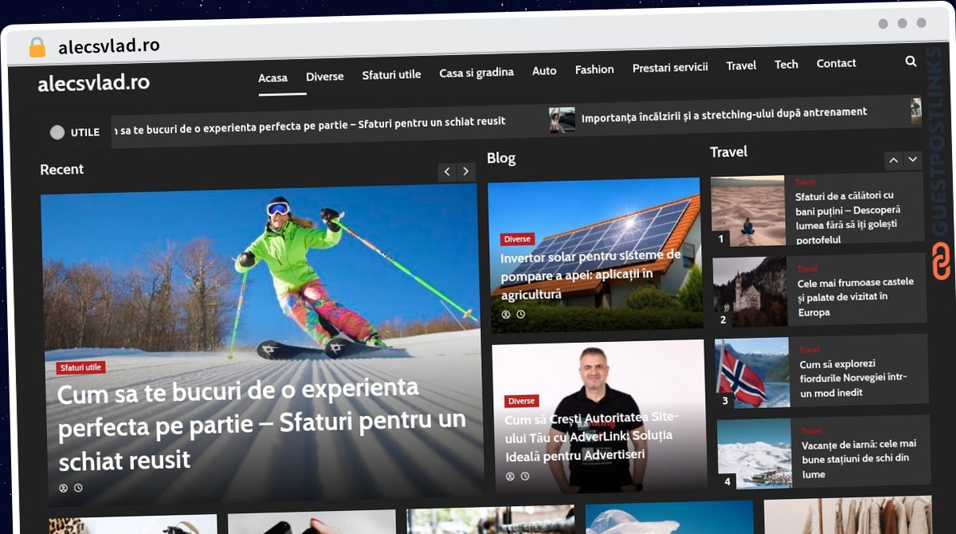Click snowy resort thumbnail numbered 4

tap(754, 454)
